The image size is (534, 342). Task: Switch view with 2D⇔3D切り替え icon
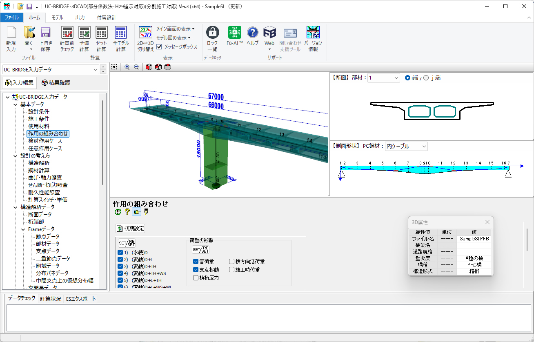click(x=145, y=33)
